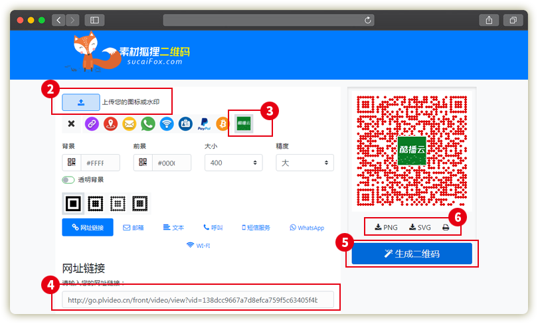The width and height of the screenshot is (538, 324).
Task: Select the second dotted QR pattern style
Action: pyautogui.click(x=95, y=204)
